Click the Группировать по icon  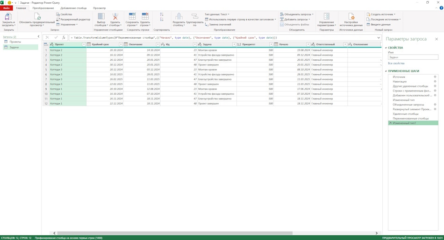(194, 16)
